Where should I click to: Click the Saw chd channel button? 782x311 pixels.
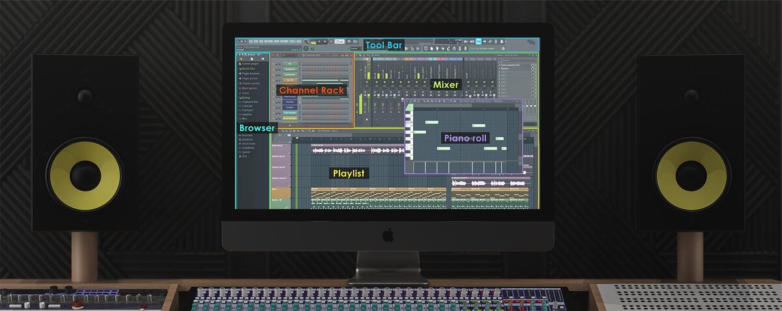pos(289,80)
